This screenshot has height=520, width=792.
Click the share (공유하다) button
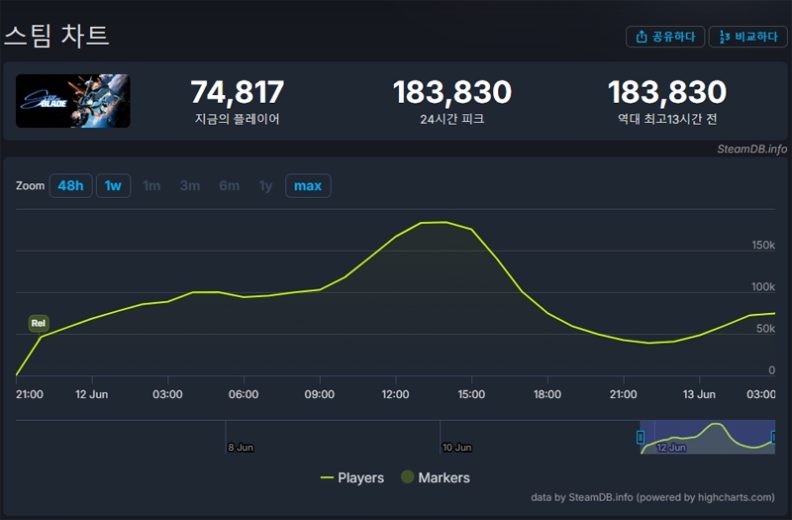coord(664,37)
